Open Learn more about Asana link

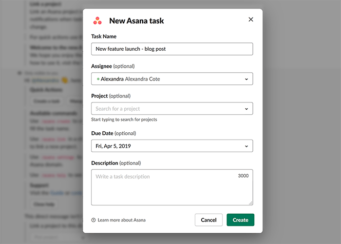tap(122, 220)
